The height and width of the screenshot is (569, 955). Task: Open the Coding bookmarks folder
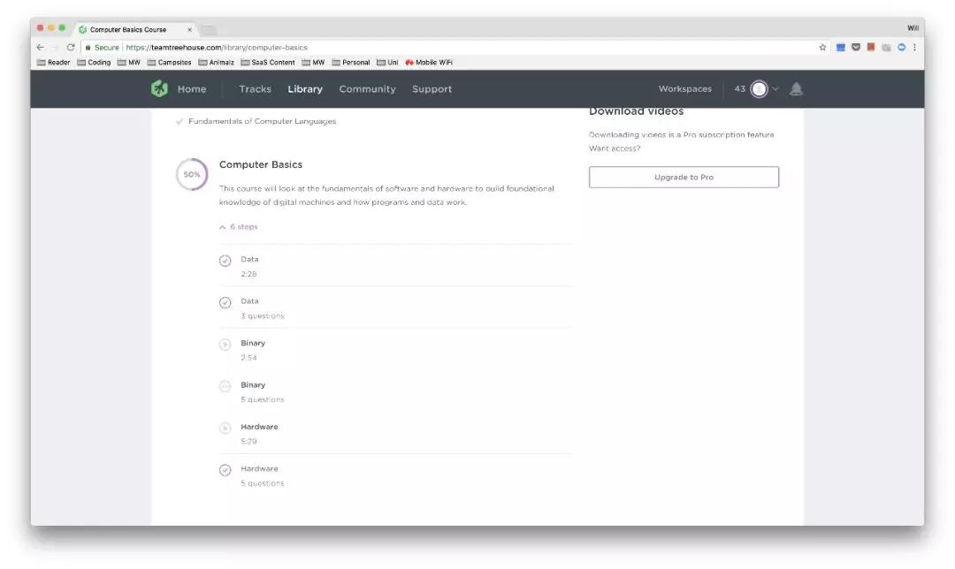click(94, 62)
